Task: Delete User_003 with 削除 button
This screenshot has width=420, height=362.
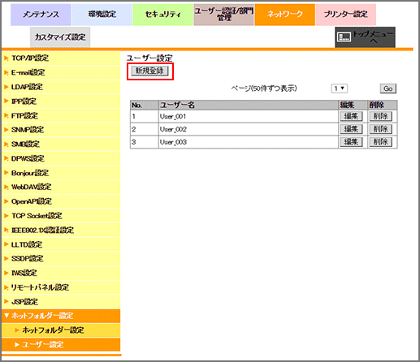Action: 380,142
